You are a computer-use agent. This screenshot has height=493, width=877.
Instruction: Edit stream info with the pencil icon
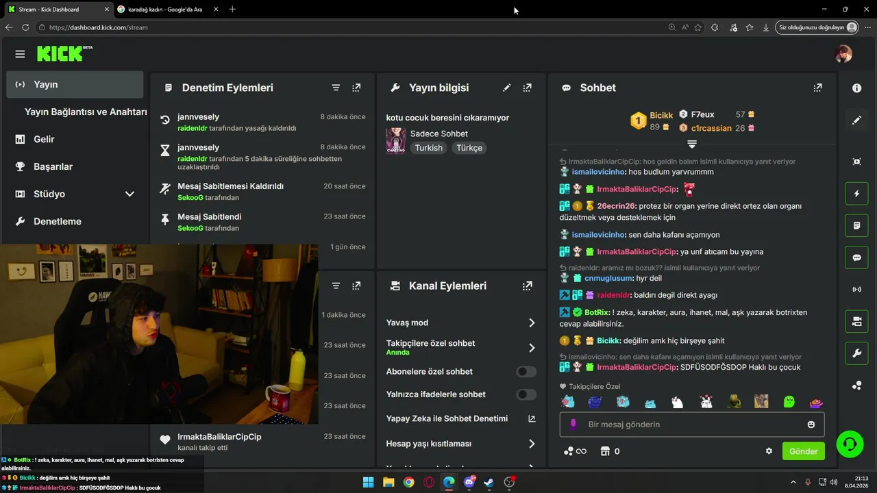506,88
